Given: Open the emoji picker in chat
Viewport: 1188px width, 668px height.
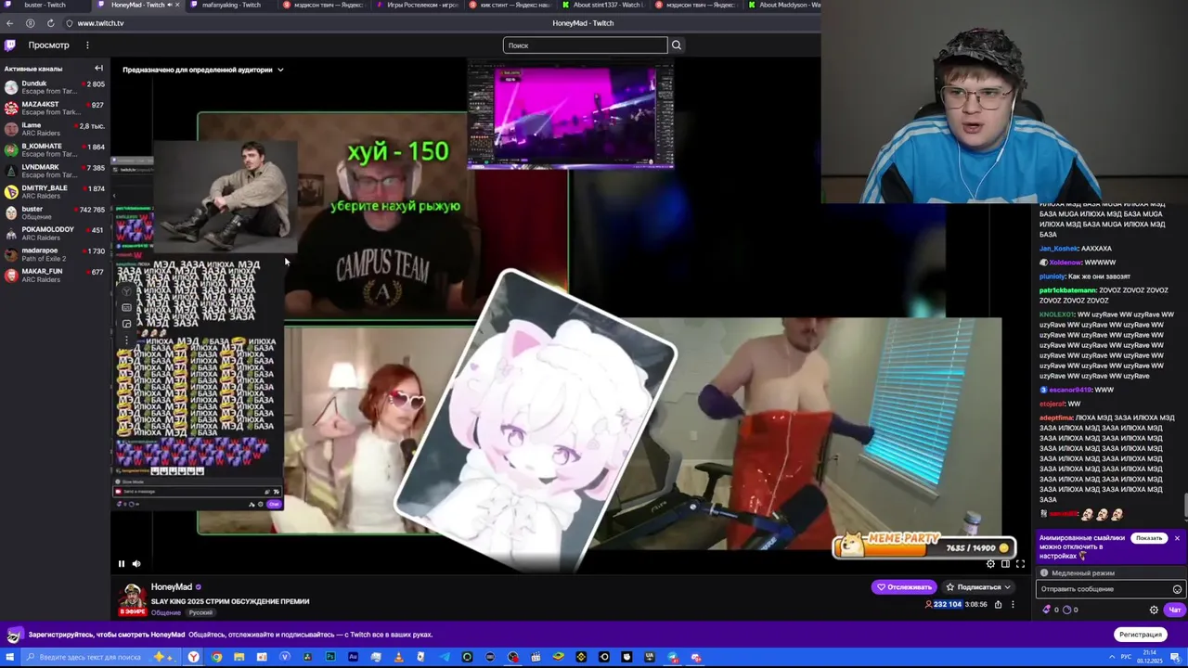Looking at the screenshot, I should tap(1177, 589).
